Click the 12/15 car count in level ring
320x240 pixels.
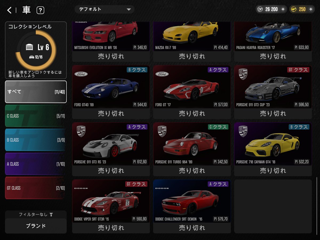[36, 57]
